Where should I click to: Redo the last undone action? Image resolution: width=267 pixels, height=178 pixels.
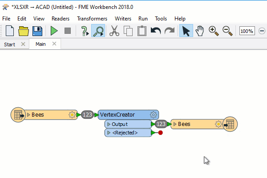coord(170,31)
